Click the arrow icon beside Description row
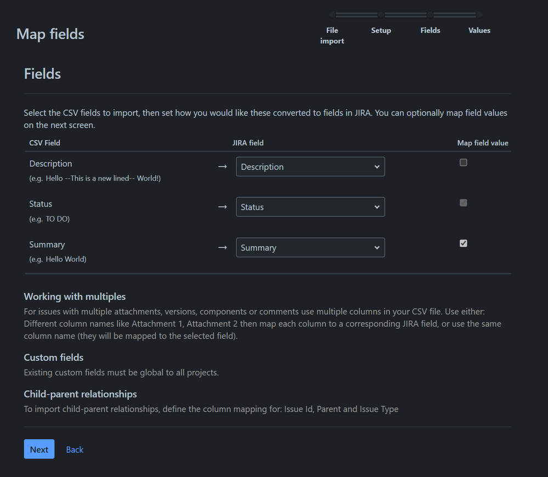The width and height of the screenshot is (548, 477). coord(223,167)
